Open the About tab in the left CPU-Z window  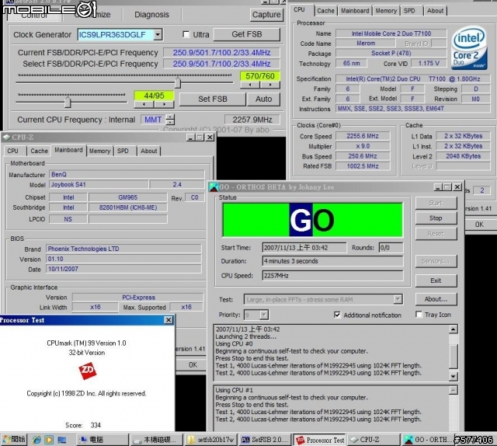(148, 151)
